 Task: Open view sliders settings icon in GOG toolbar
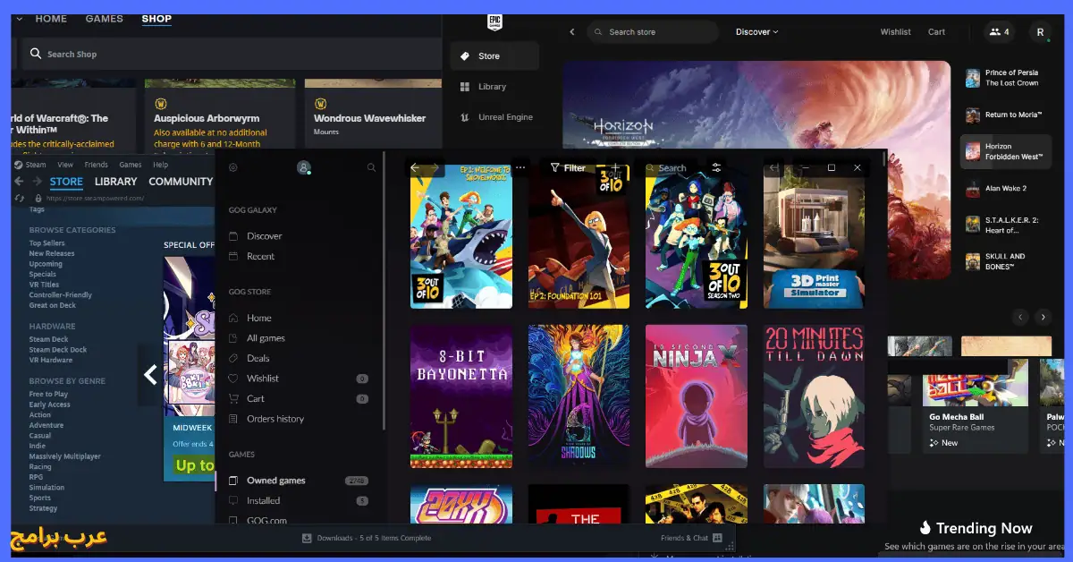coord(716,167)
